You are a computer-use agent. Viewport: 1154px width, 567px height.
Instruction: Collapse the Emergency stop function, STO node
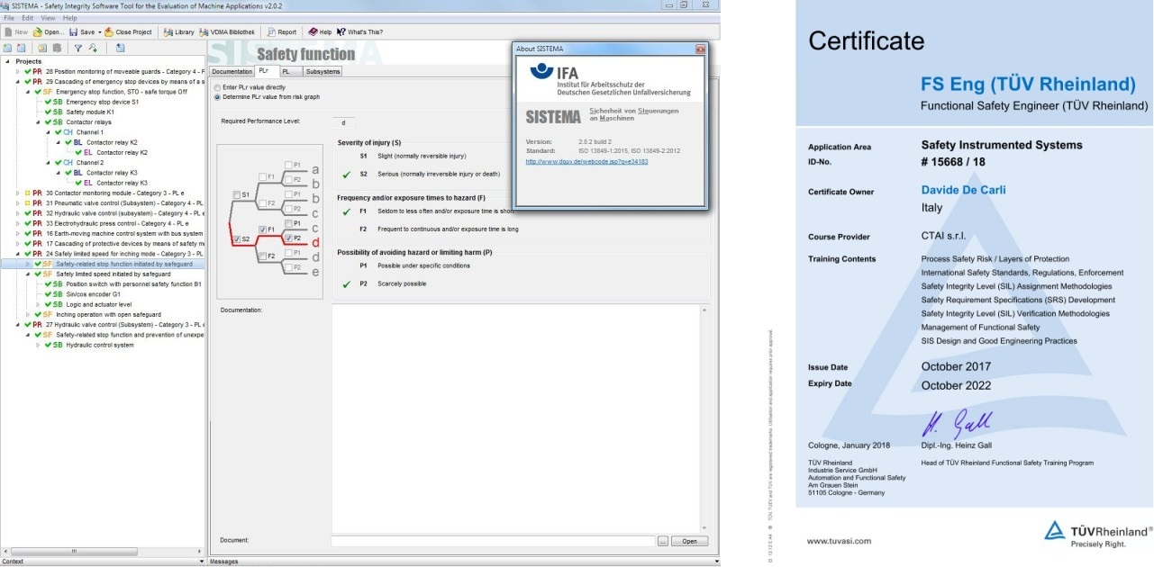(x=27, y=91)
